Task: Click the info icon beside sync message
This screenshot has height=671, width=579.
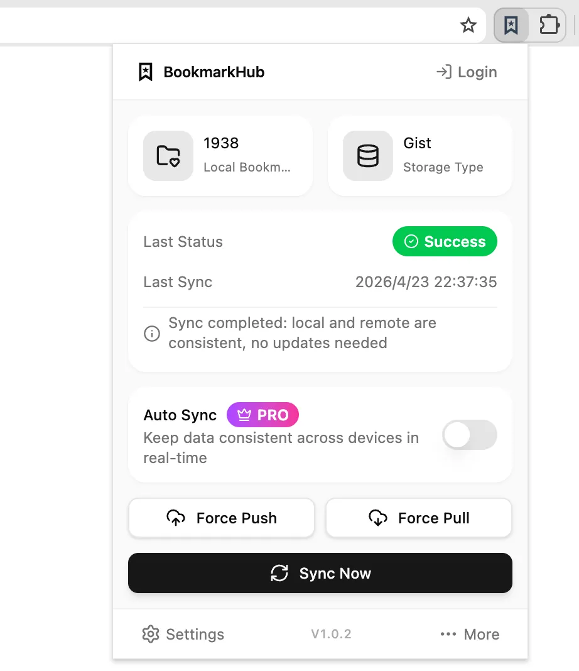Action: tap(152, 334)
